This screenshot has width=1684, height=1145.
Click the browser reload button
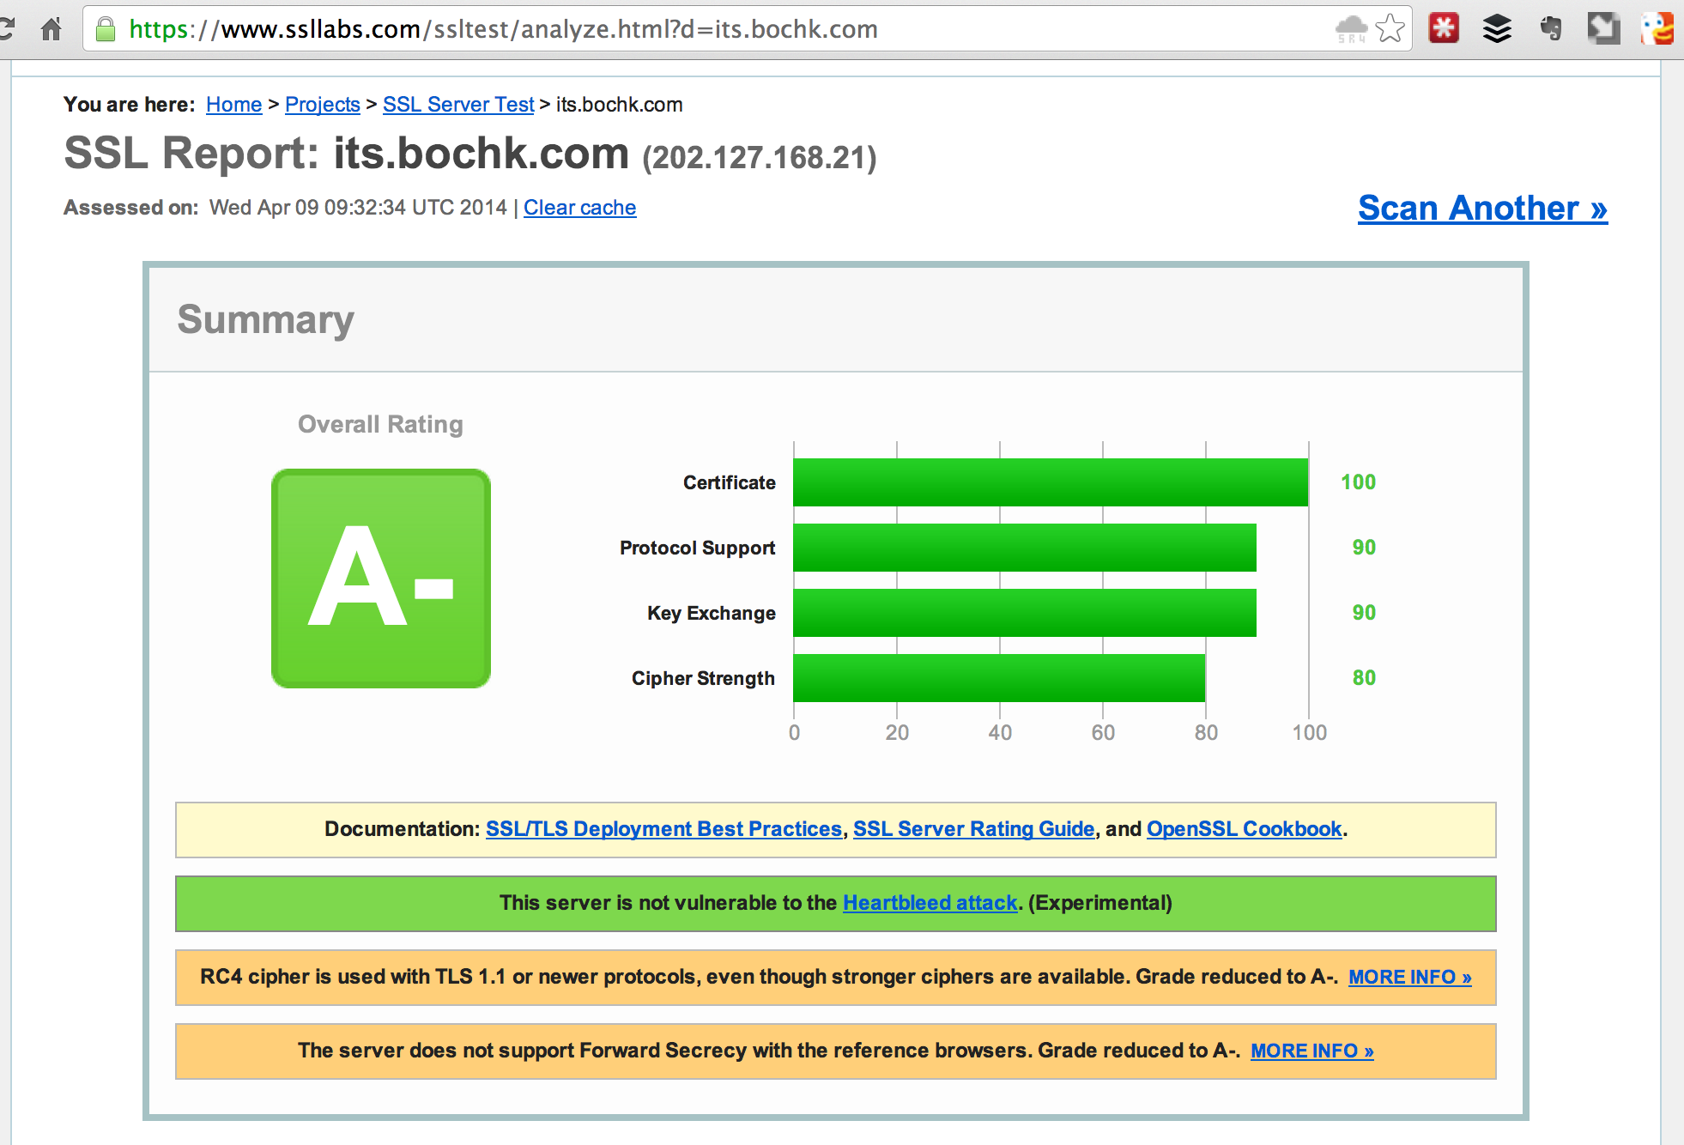click(x=7, y=29)
